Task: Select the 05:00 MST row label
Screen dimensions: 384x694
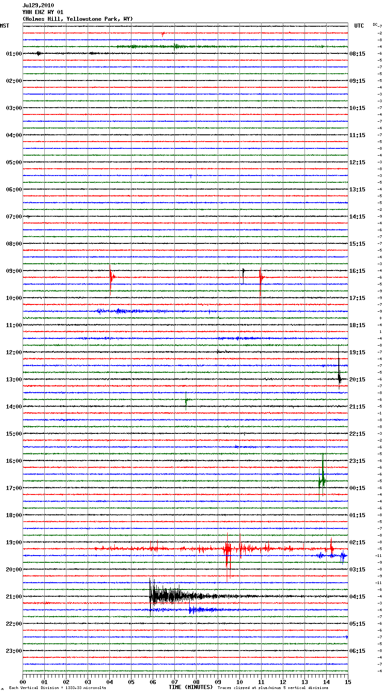Action: tap(14, 162)
